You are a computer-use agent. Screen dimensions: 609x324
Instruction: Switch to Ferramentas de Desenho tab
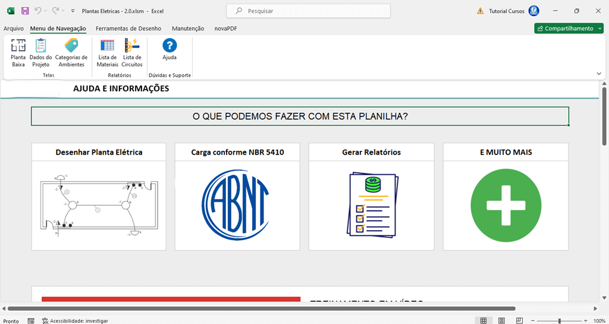pyautogui.click(x=128, y=29)
